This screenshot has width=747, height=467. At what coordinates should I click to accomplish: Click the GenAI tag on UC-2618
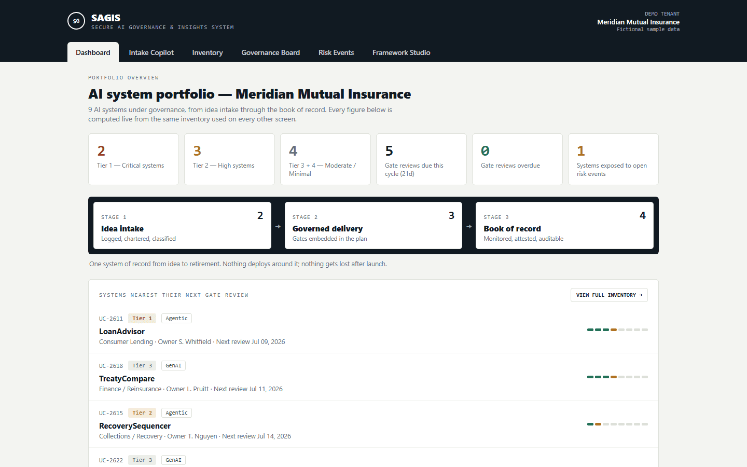[173, 365]
